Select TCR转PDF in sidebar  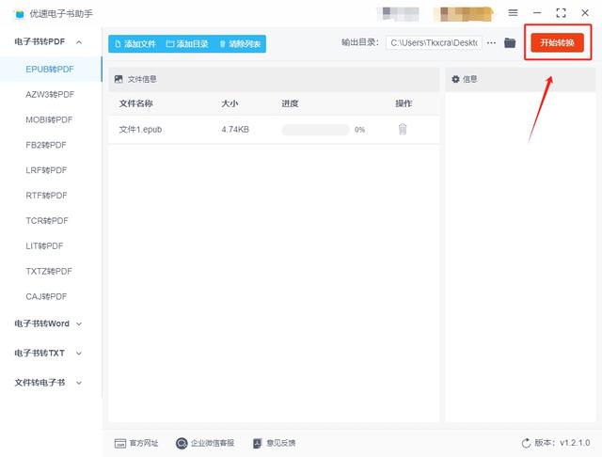tap(47, 221)
